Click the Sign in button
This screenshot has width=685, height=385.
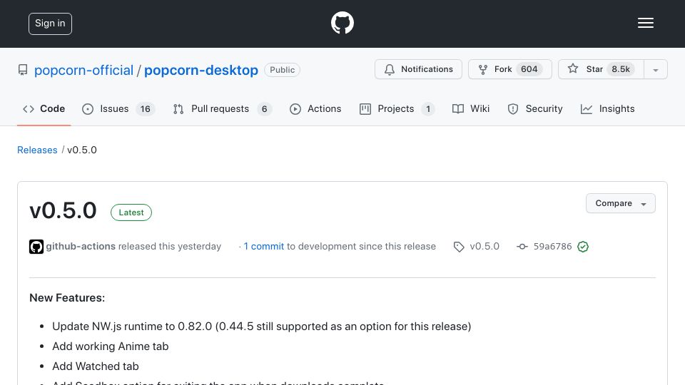50,24
